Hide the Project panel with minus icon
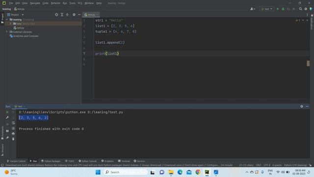314x177 pixels. pos(79,15)
